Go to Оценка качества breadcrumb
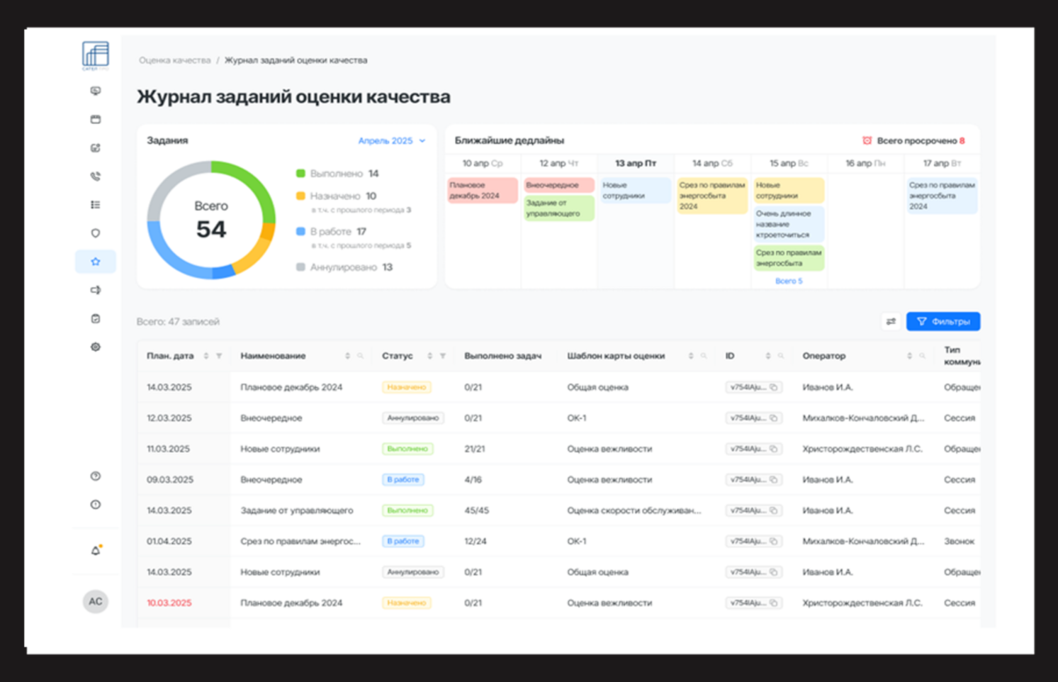The height and width of the screenshot is (682, 1058). (x=174, y=60)
